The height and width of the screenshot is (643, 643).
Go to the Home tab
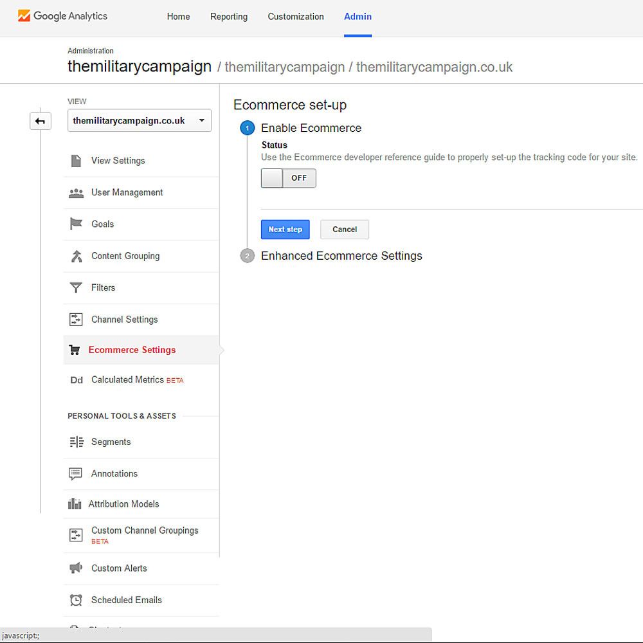pos(178,17)
